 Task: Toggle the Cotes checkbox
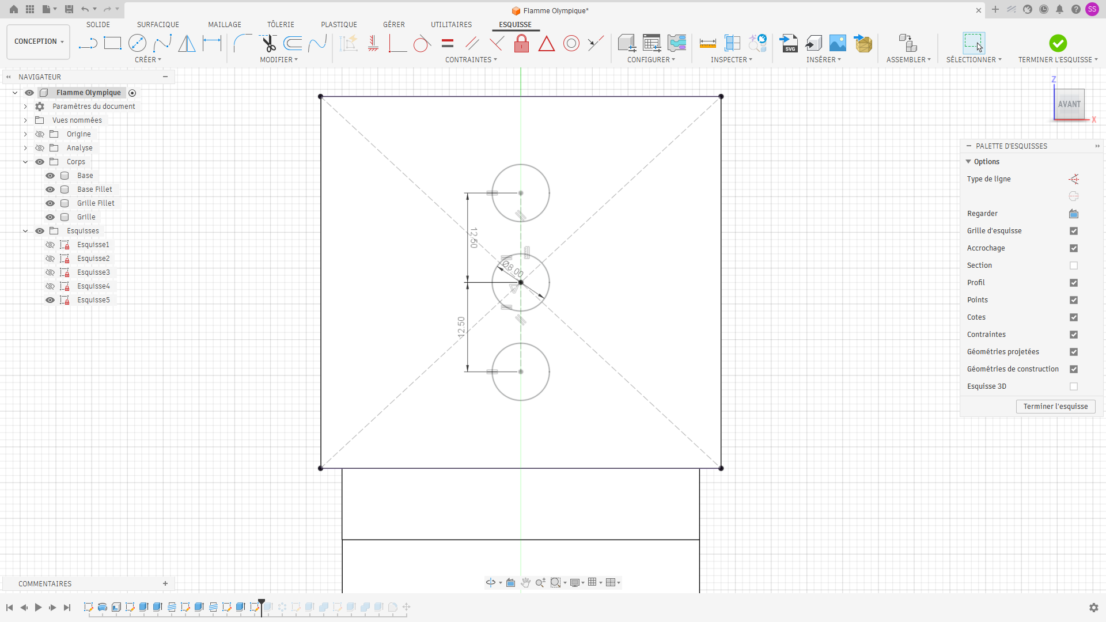pyautogui.click(x=1074, y=317)
